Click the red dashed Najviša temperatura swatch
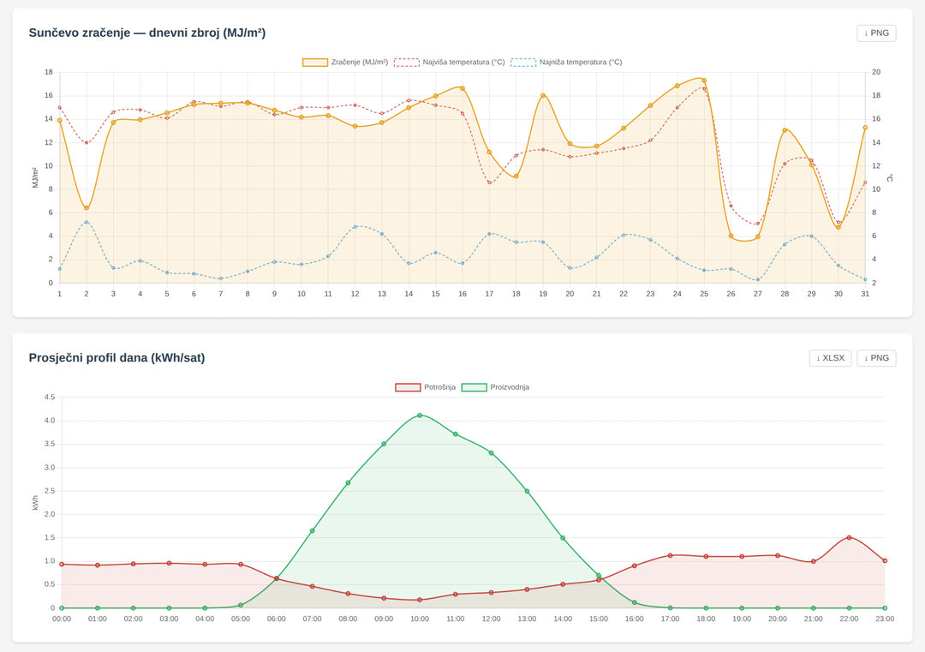Viewport: 925px width, 652px height. click(406, 63)
